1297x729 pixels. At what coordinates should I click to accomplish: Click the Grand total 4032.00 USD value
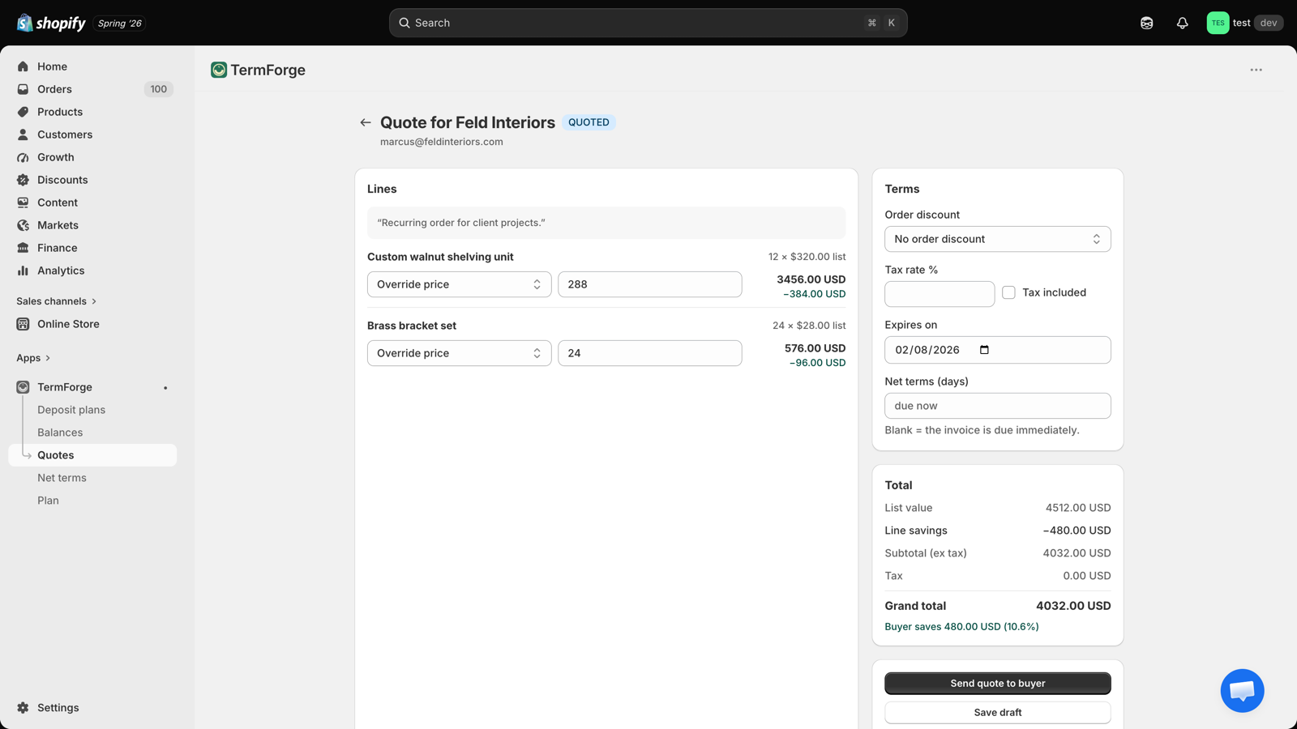[1073, 606]
